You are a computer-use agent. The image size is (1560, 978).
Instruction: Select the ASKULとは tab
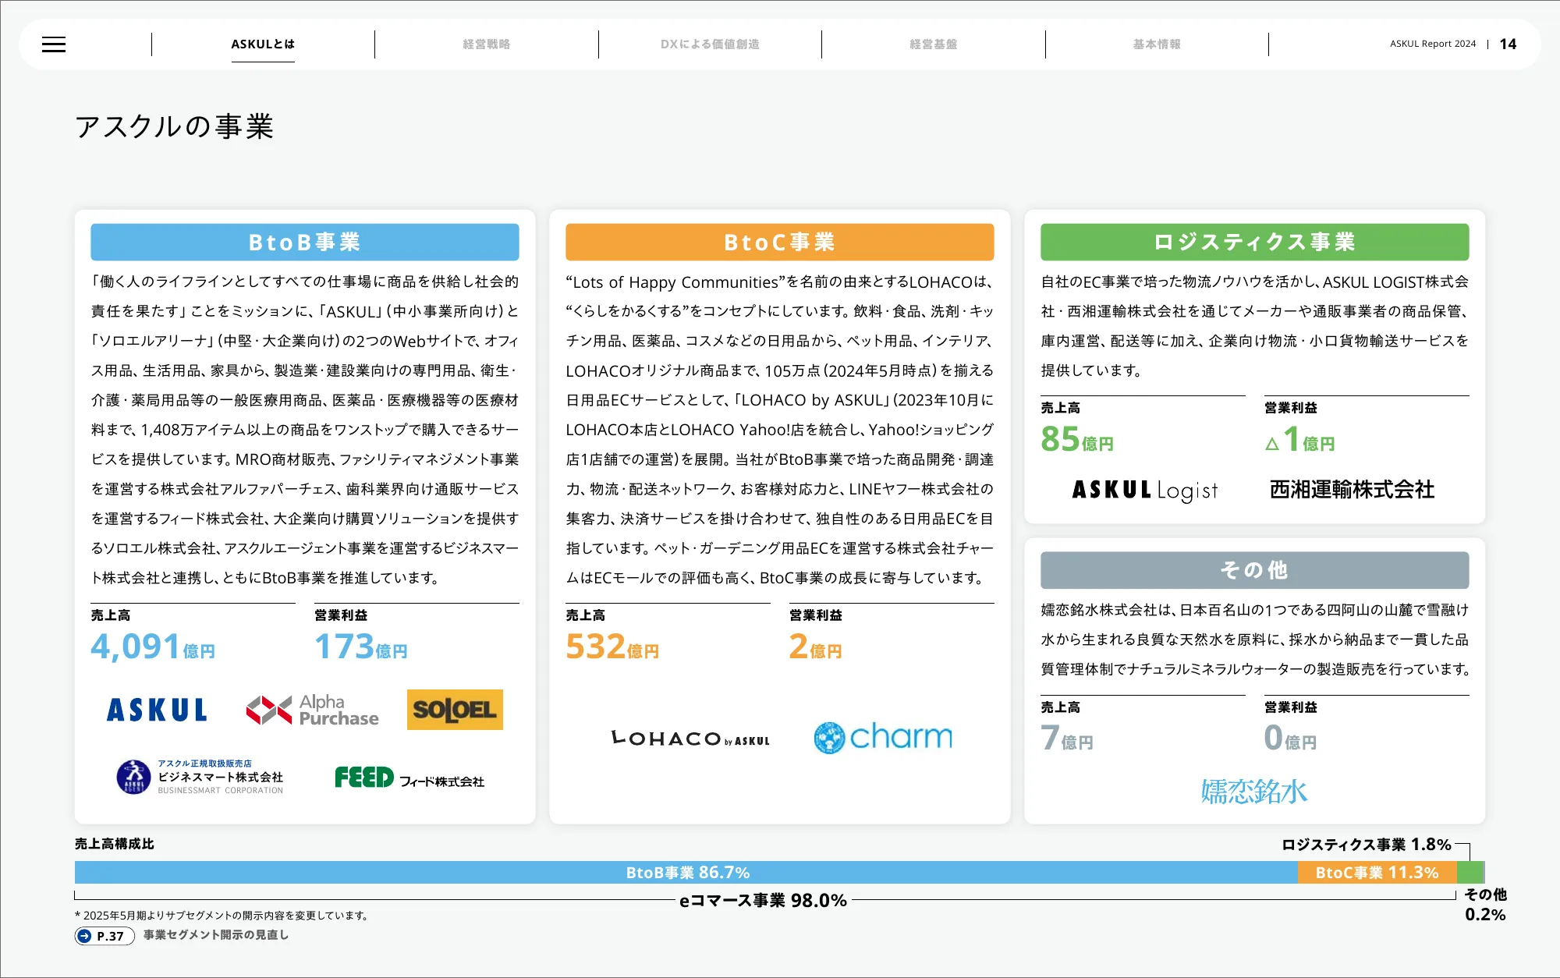coord(263,44)
